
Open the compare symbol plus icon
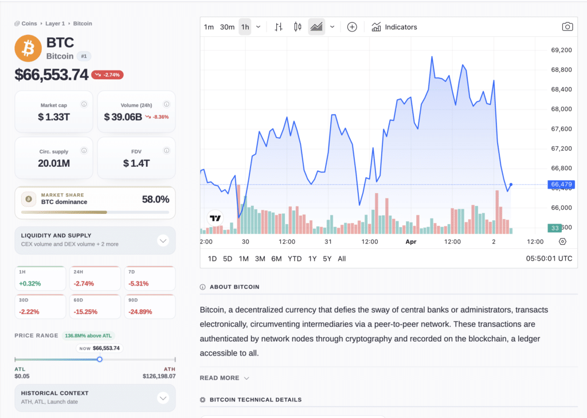pyautogui.click(x=351, y=26)
